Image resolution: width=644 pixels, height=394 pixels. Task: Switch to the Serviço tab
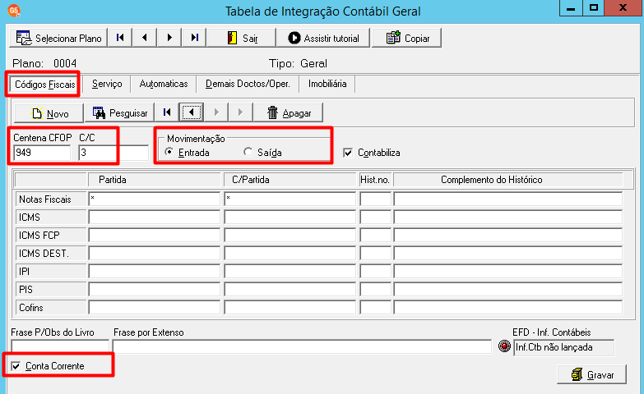pyautogui.click(x=107, y=84)
